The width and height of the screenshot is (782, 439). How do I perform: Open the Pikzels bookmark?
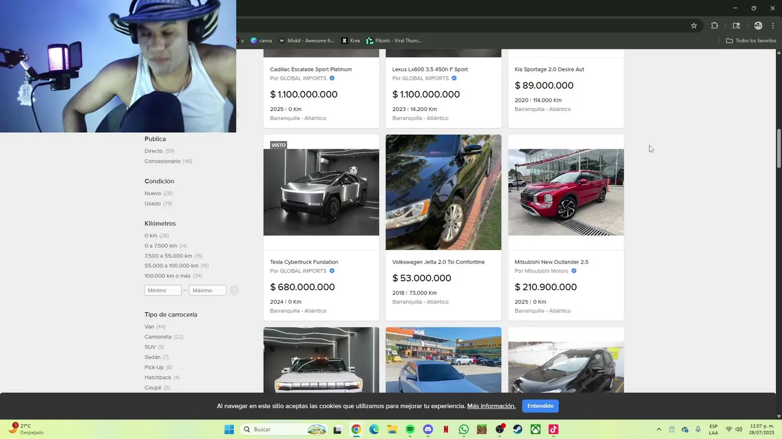[394, 41]
